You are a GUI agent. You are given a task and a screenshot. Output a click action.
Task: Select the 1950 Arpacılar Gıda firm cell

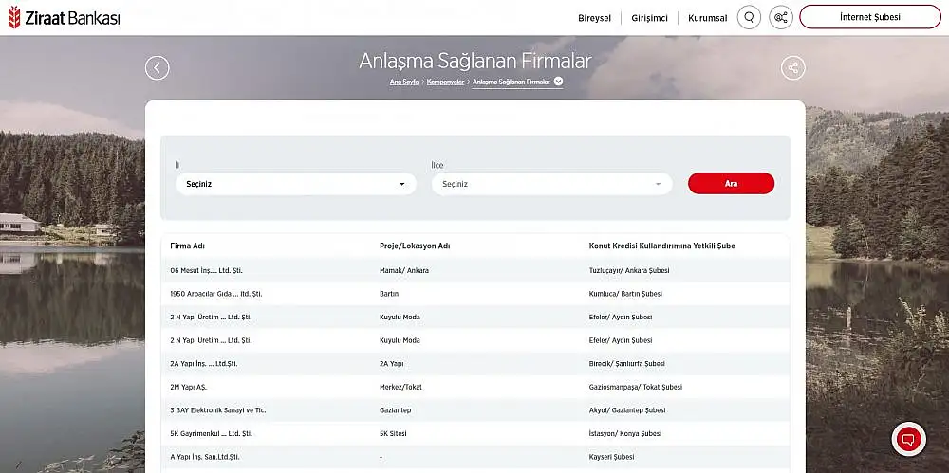(216, 294)
